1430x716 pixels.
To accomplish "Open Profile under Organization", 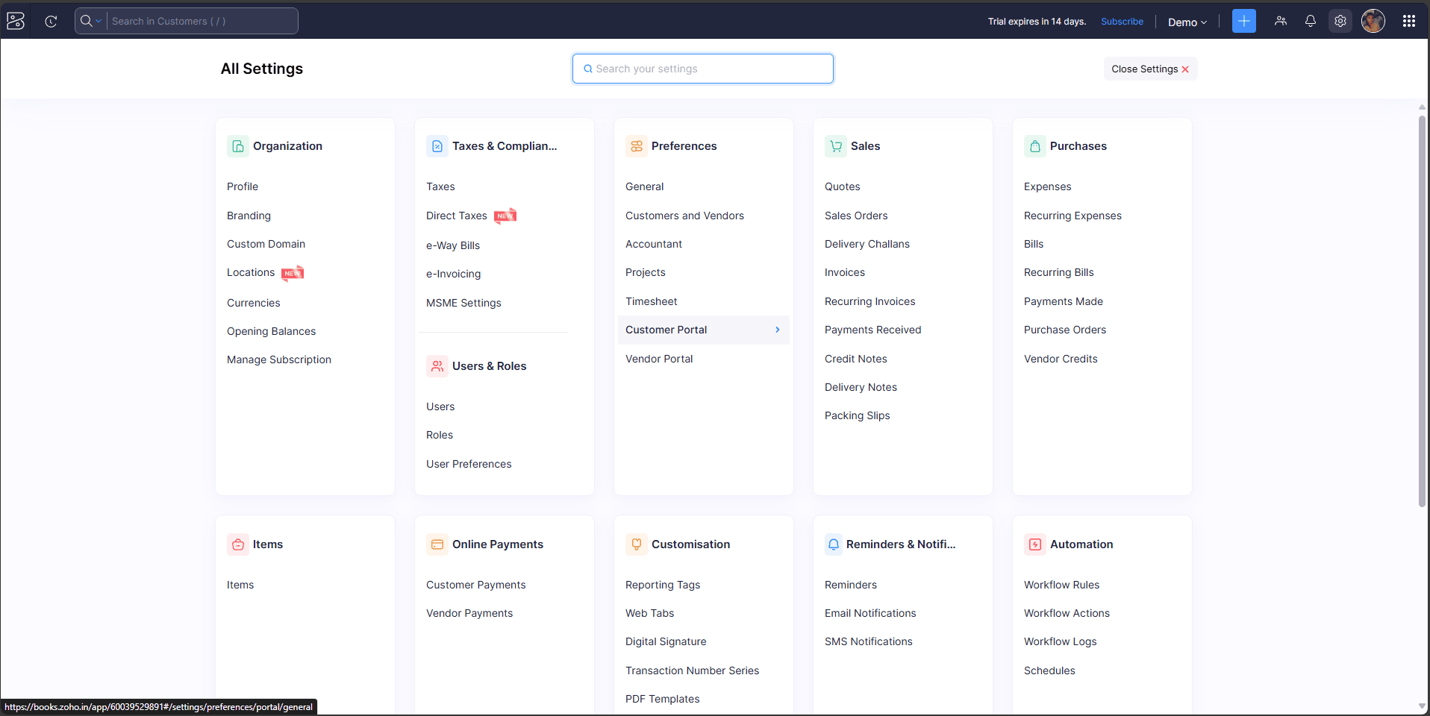I will tap(243, 186).
